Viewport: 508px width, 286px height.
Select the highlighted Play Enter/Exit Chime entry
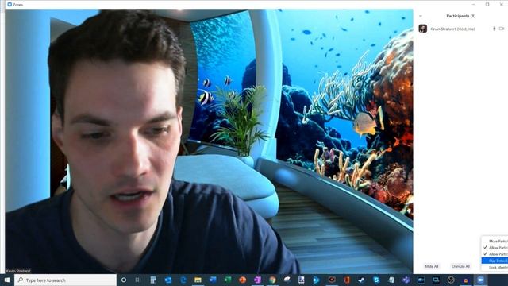(x=495, y=261)
